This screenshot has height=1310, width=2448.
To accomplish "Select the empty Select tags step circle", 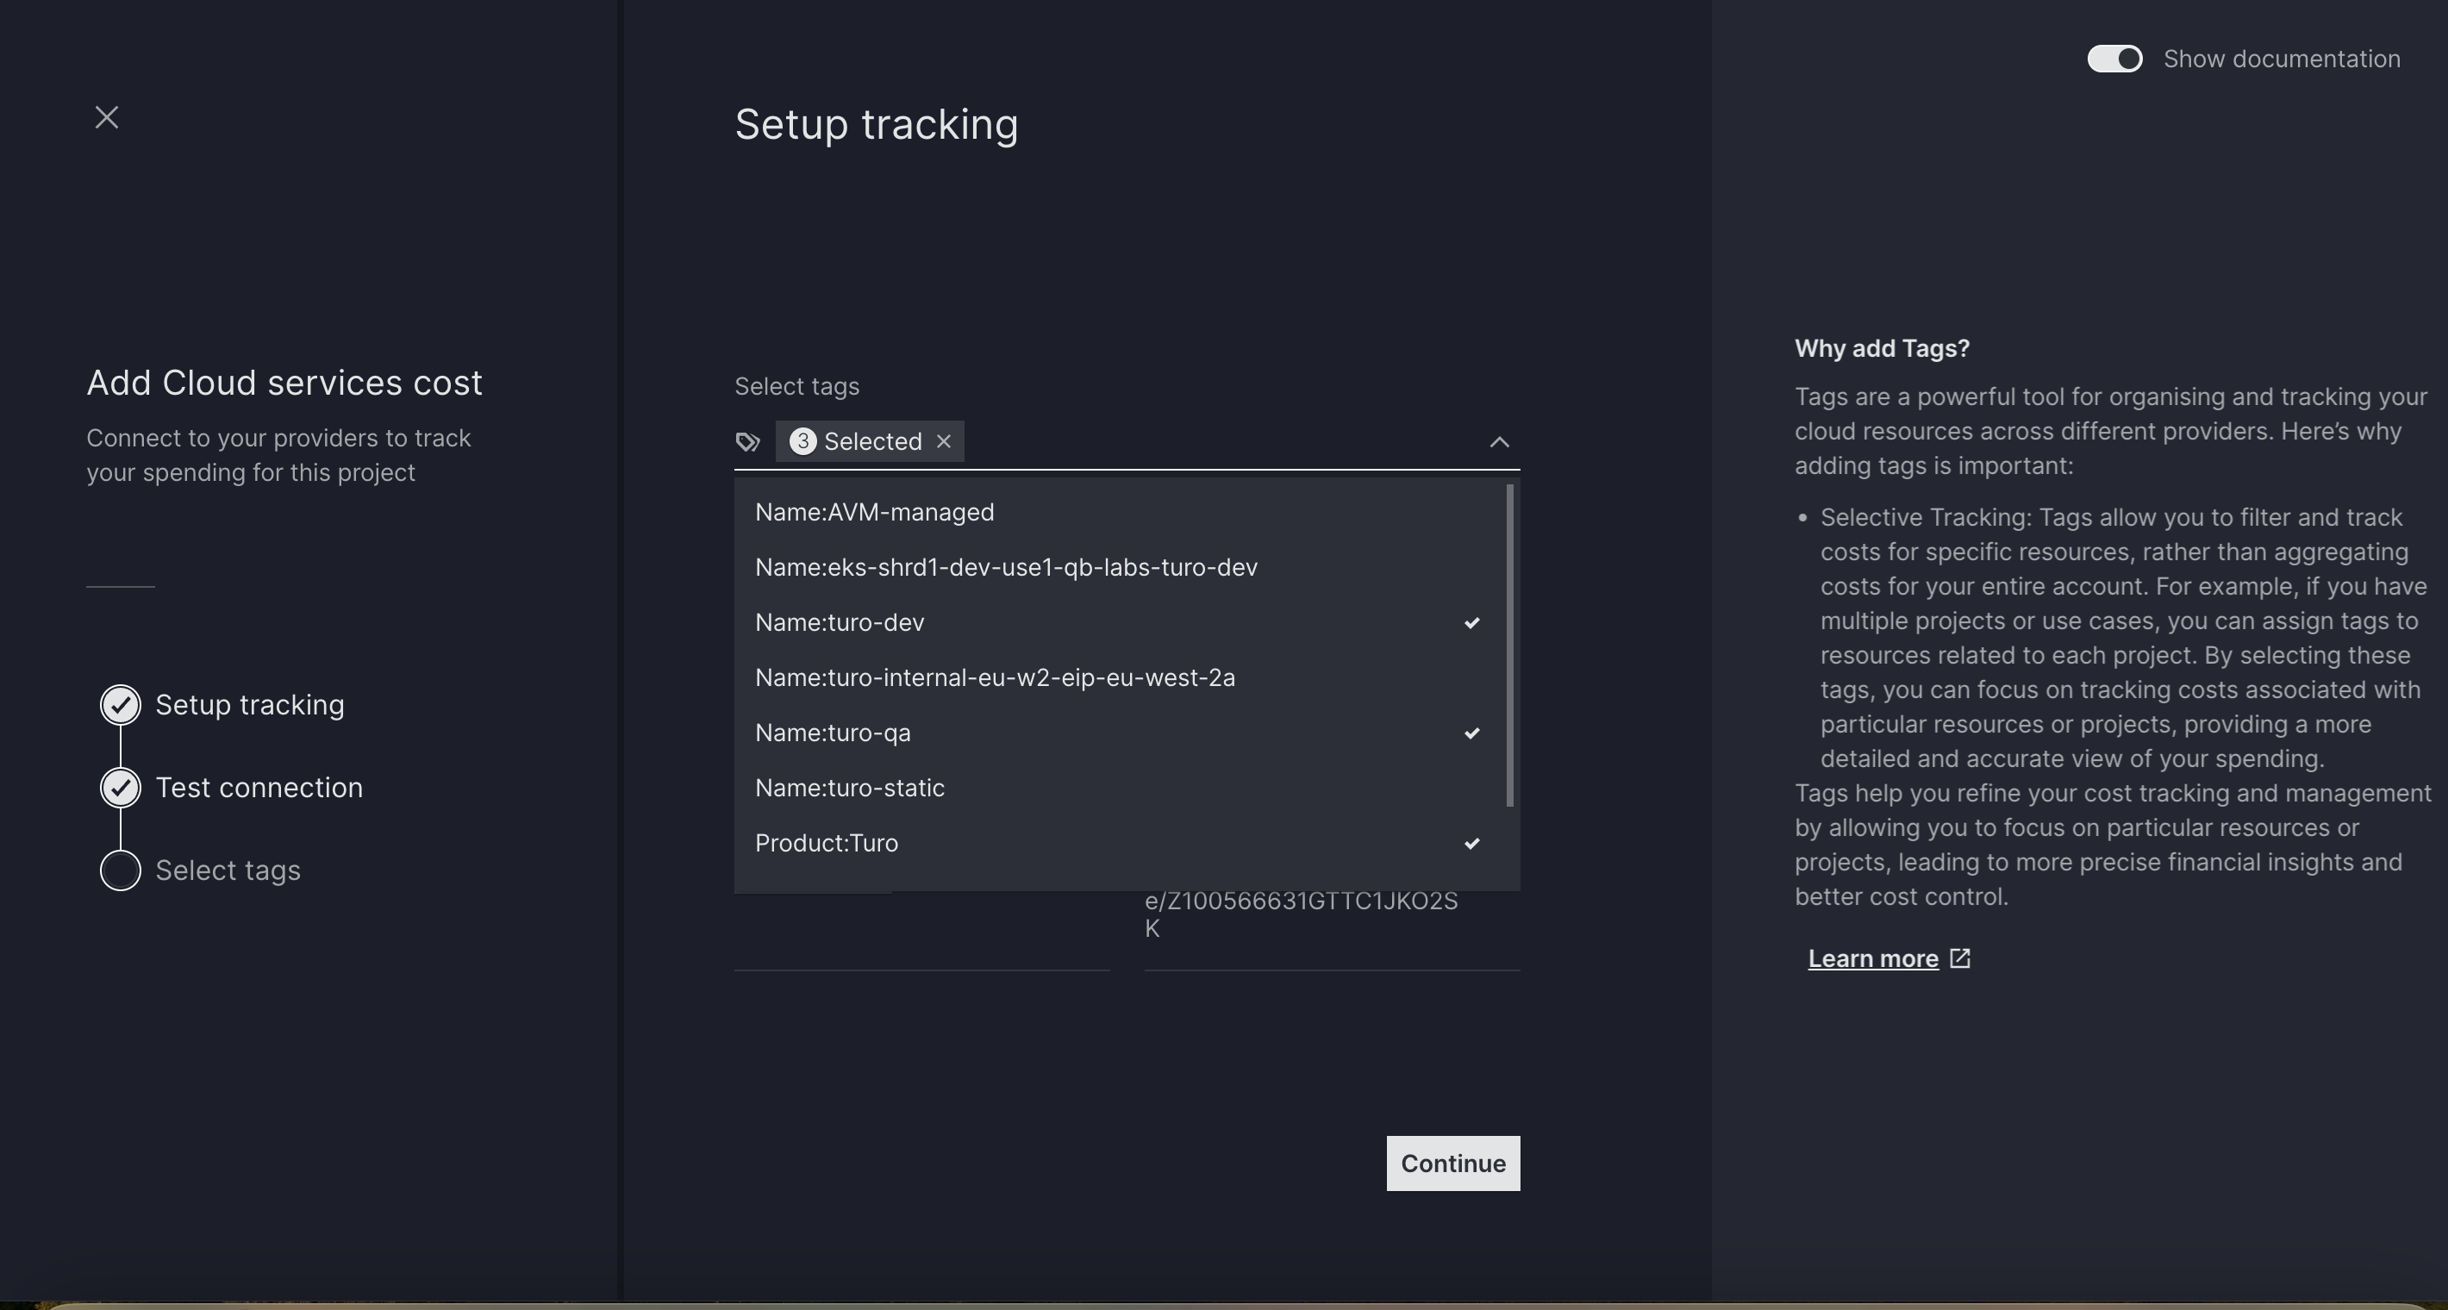I will click(x=120, y=870).
